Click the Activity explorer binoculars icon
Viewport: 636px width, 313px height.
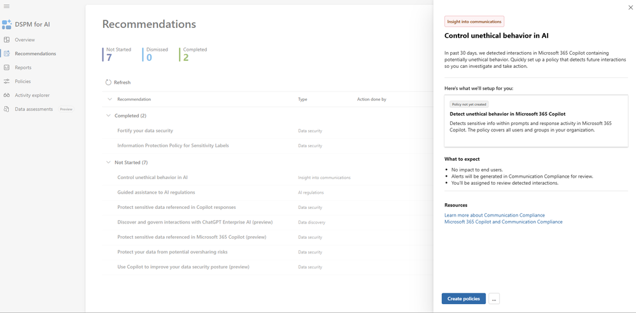point(6,95)
